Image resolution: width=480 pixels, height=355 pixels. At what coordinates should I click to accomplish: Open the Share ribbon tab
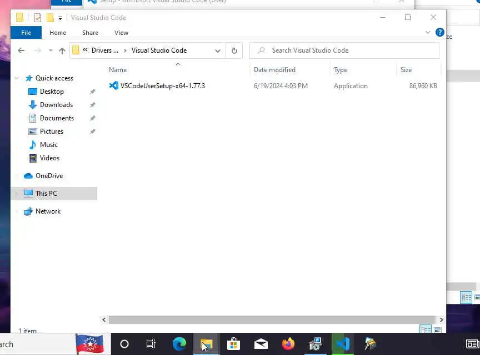click(90, 33)
